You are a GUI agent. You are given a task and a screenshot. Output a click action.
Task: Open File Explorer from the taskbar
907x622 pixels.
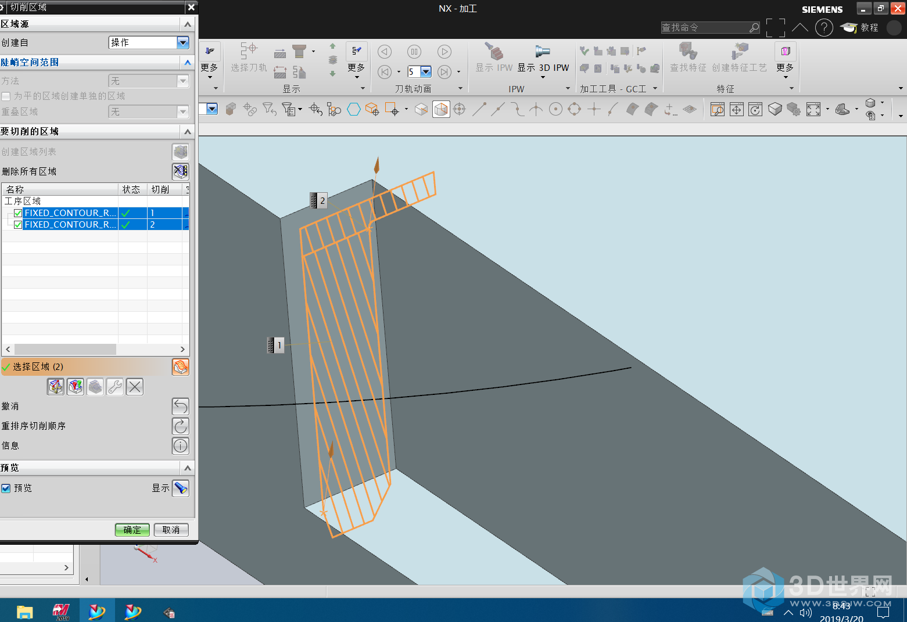24,612
